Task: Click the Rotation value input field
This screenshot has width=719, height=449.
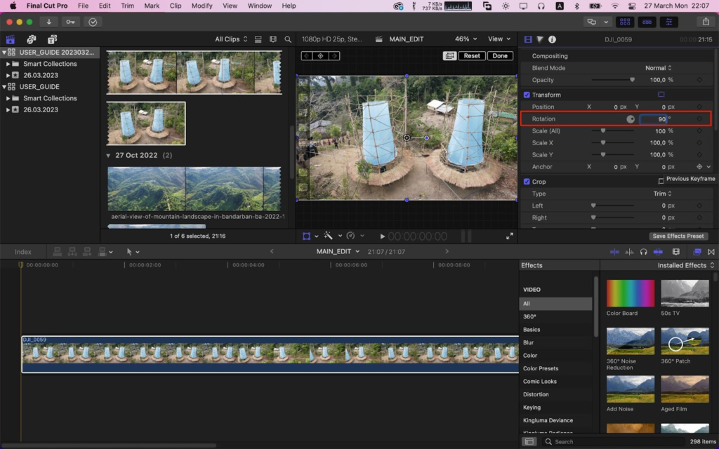Action: pyautogui.click(x=654, y=119)
